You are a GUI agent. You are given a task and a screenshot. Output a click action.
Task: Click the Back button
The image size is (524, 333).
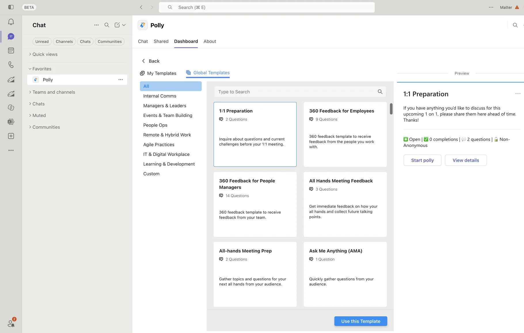tap(151, 61)
